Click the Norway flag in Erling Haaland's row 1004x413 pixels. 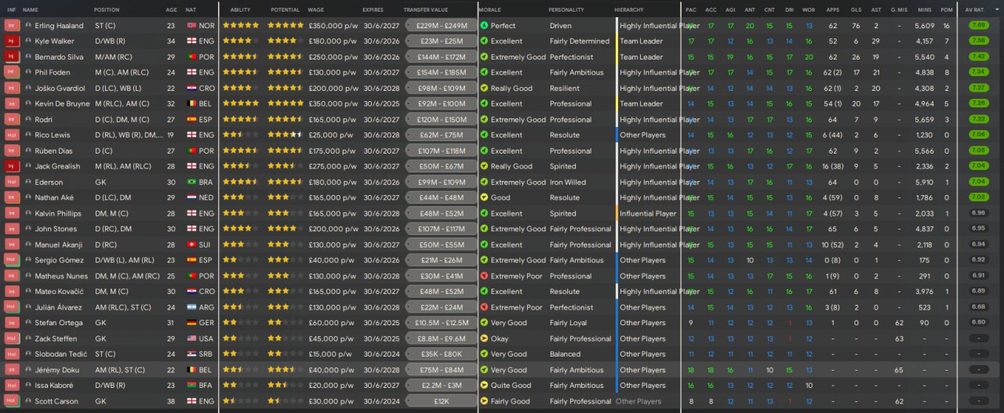pos(191,25)
